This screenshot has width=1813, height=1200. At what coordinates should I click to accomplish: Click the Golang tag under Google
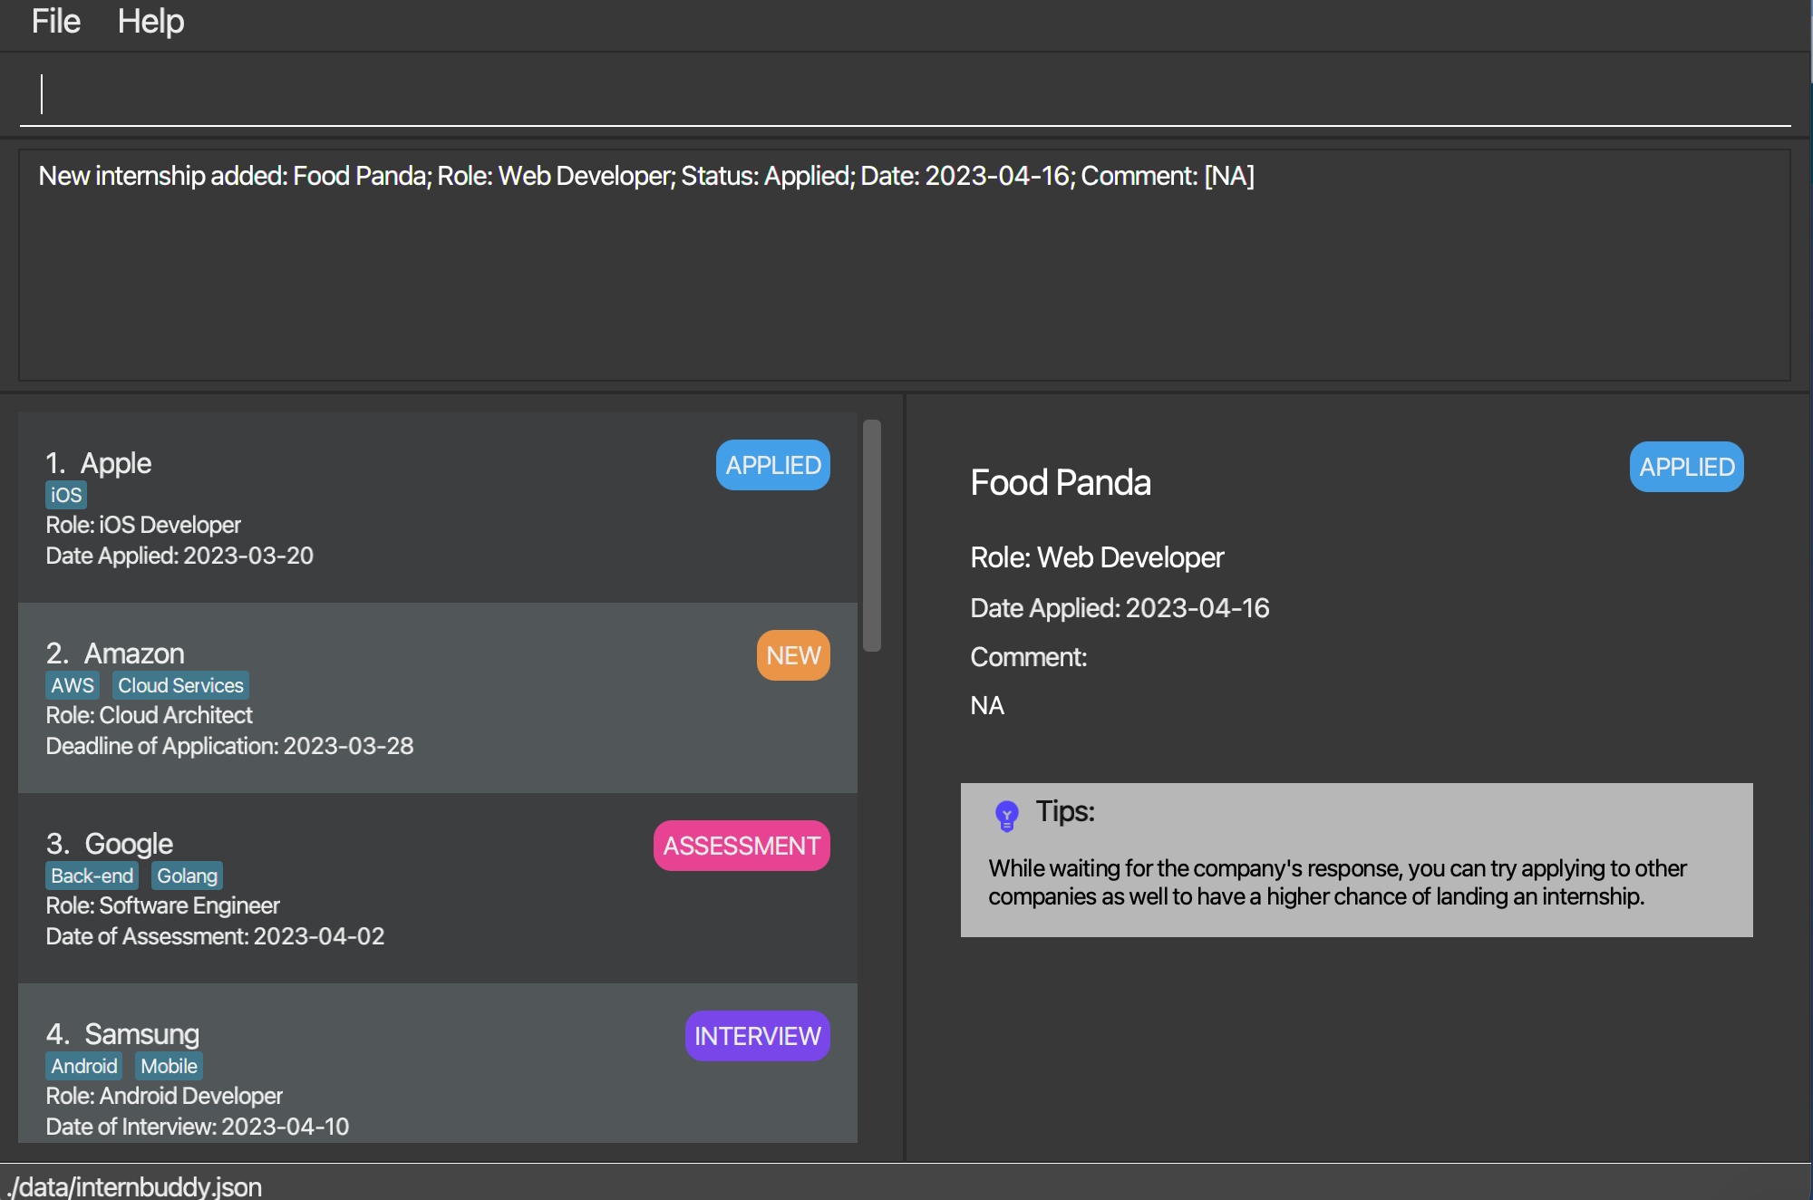click(x=187, y=876)
